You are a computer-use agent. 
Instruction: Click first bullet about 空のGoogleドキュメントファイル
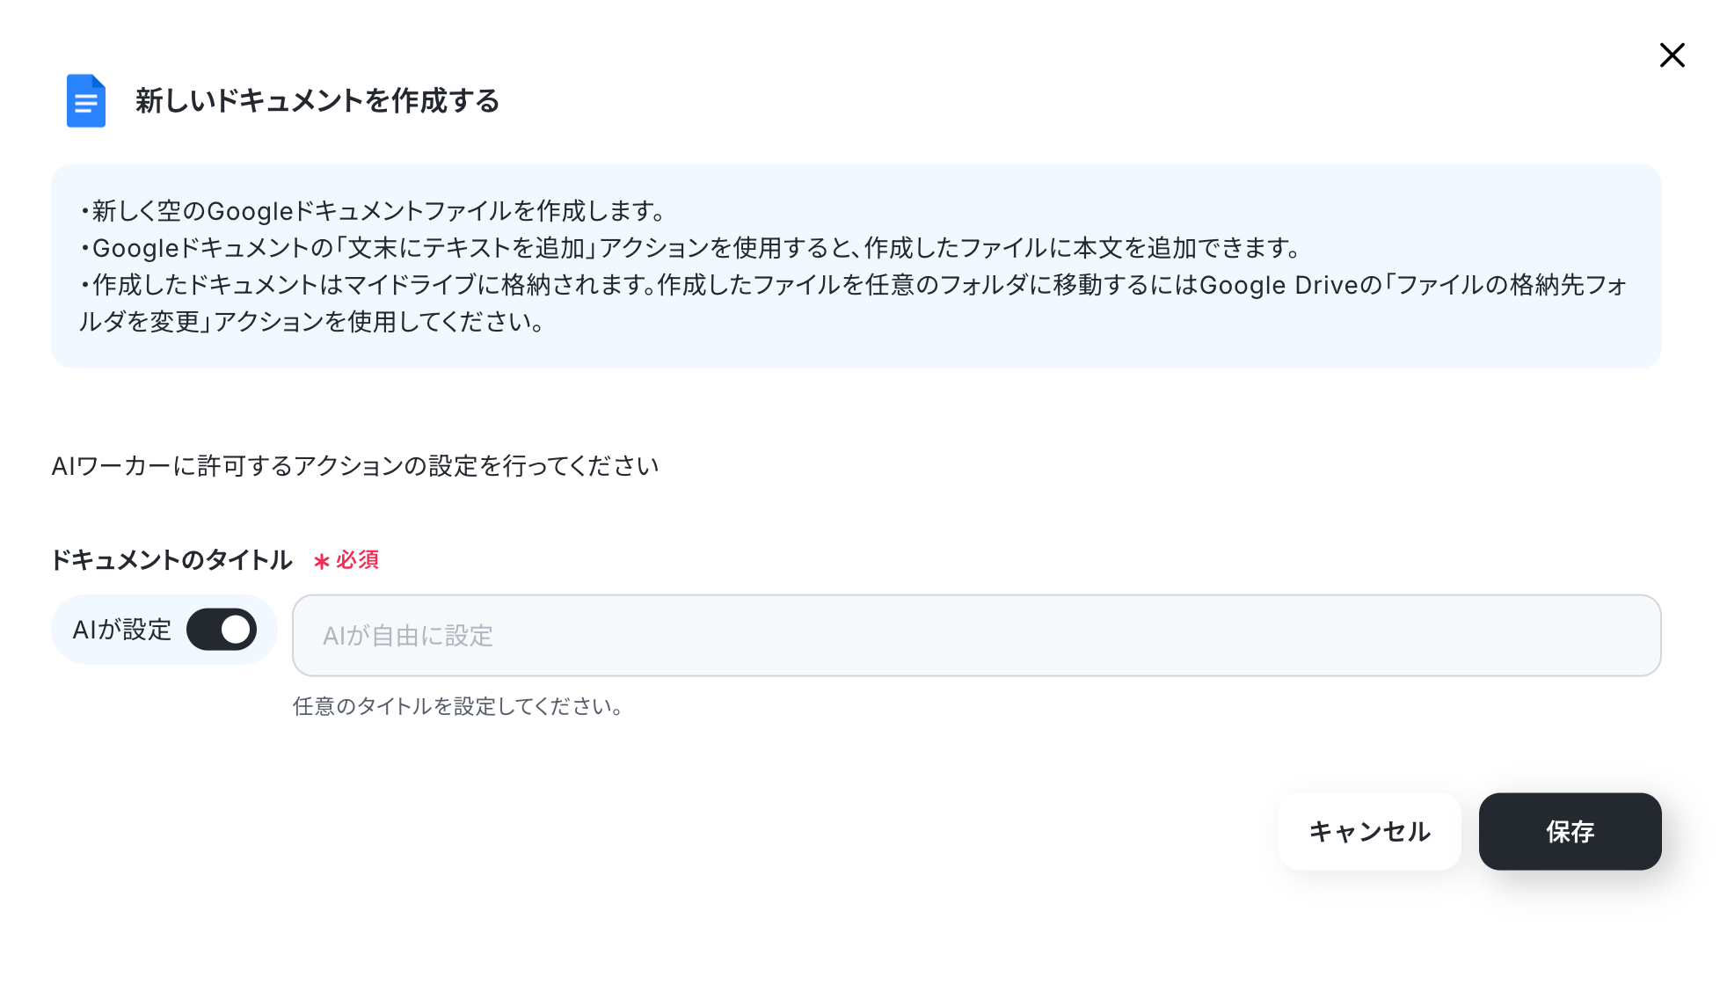coord(373,211)
